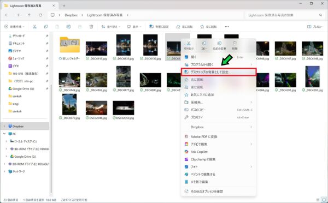Click Lightroom 保存済み写真 breadcrumb segment

(105, 15)
